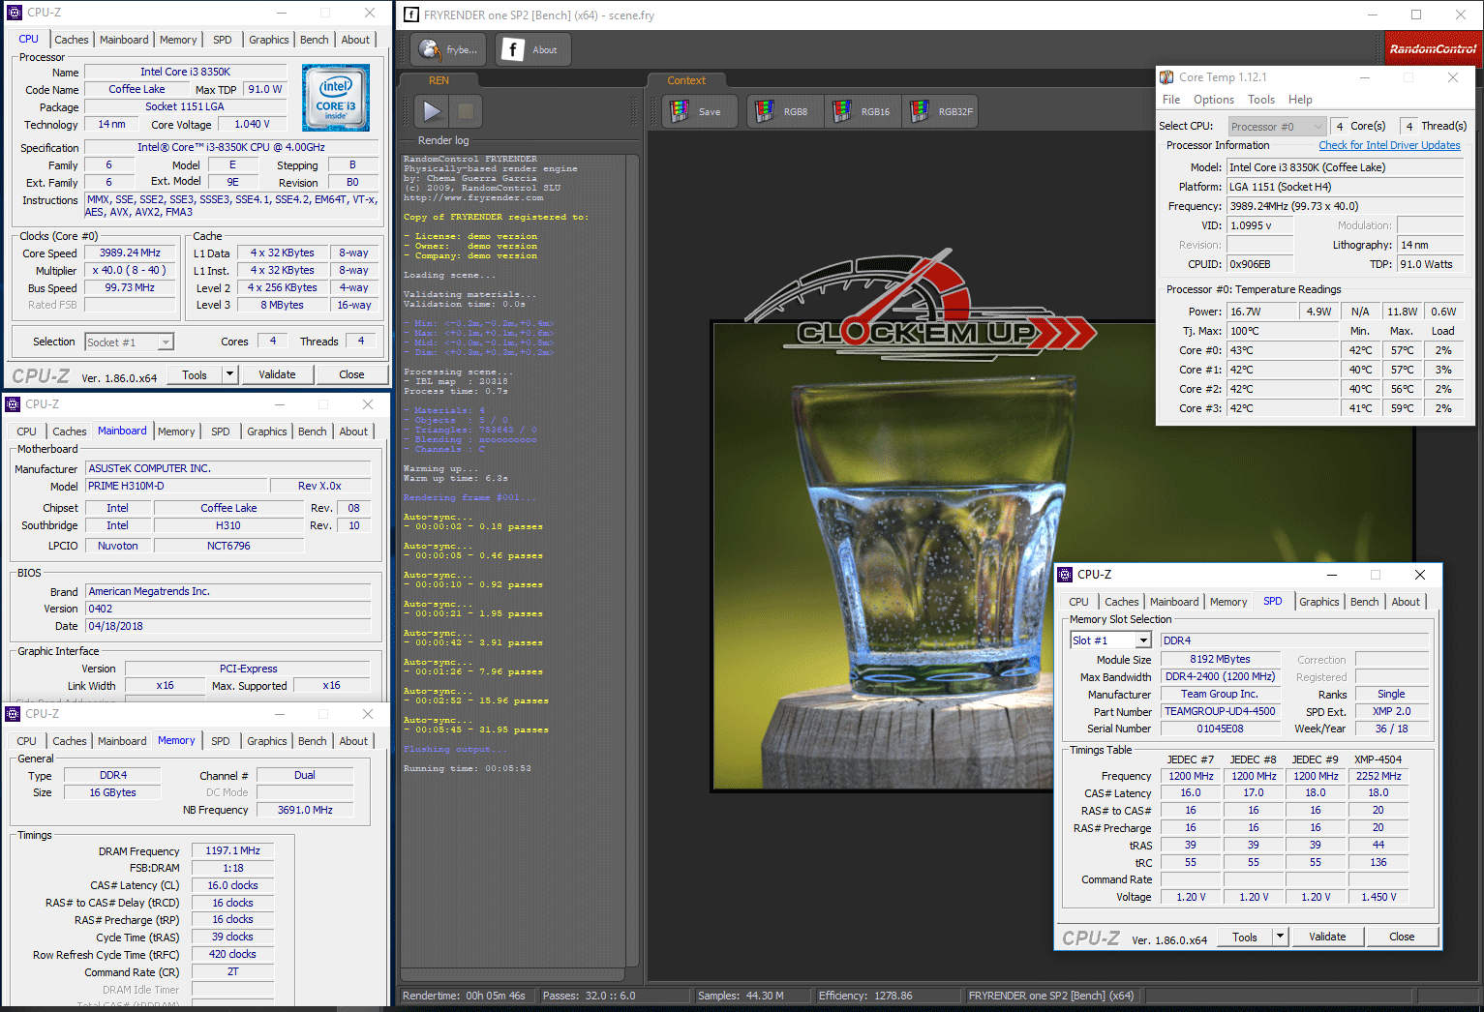Switch to the Caches tab in top CPU-Z
This screenshot has width=1484, height=1012.
click(x=72, y=40)
